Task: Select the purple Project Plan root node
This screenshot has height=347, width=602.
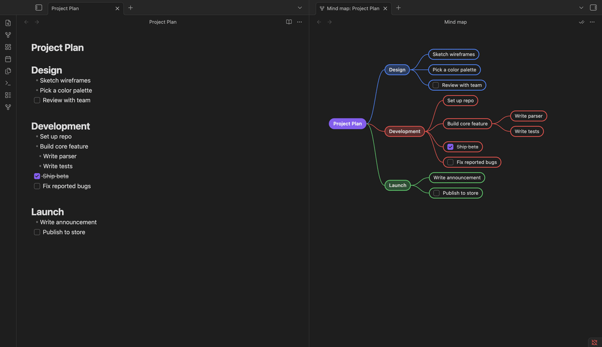Action: tap(347, 123)
